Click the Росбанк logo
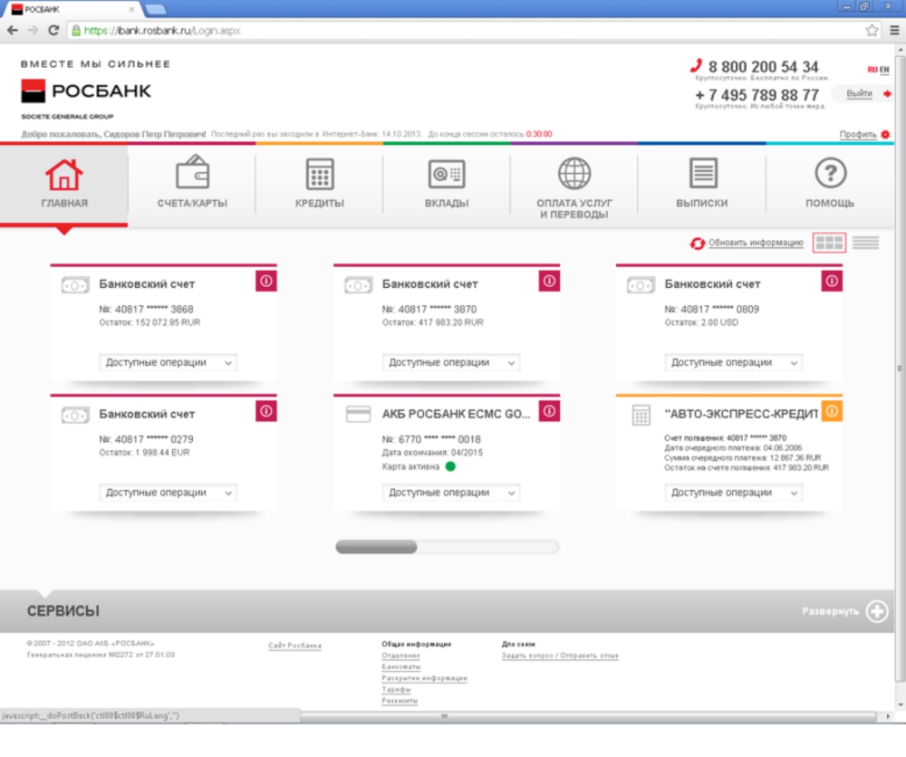The height and width of the screenshot is (757, 906). (86, 91)
